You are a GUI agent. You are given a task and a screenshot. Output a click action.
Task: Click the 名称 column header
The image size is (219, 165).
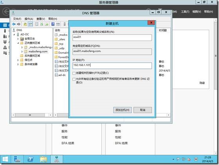(x=57, y=30)
